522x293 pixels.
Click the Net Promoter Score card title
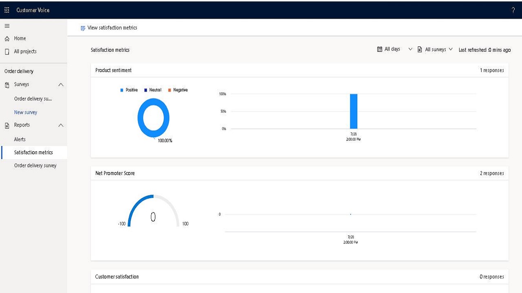tap(115, 173)
